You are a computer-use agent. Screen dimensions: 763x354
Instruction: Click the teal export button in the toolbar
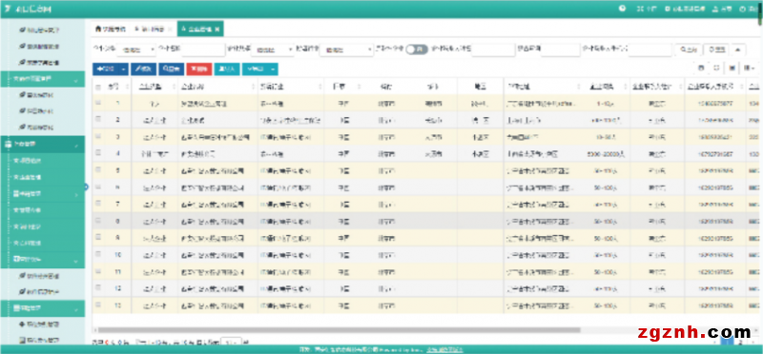pos(255,69)
